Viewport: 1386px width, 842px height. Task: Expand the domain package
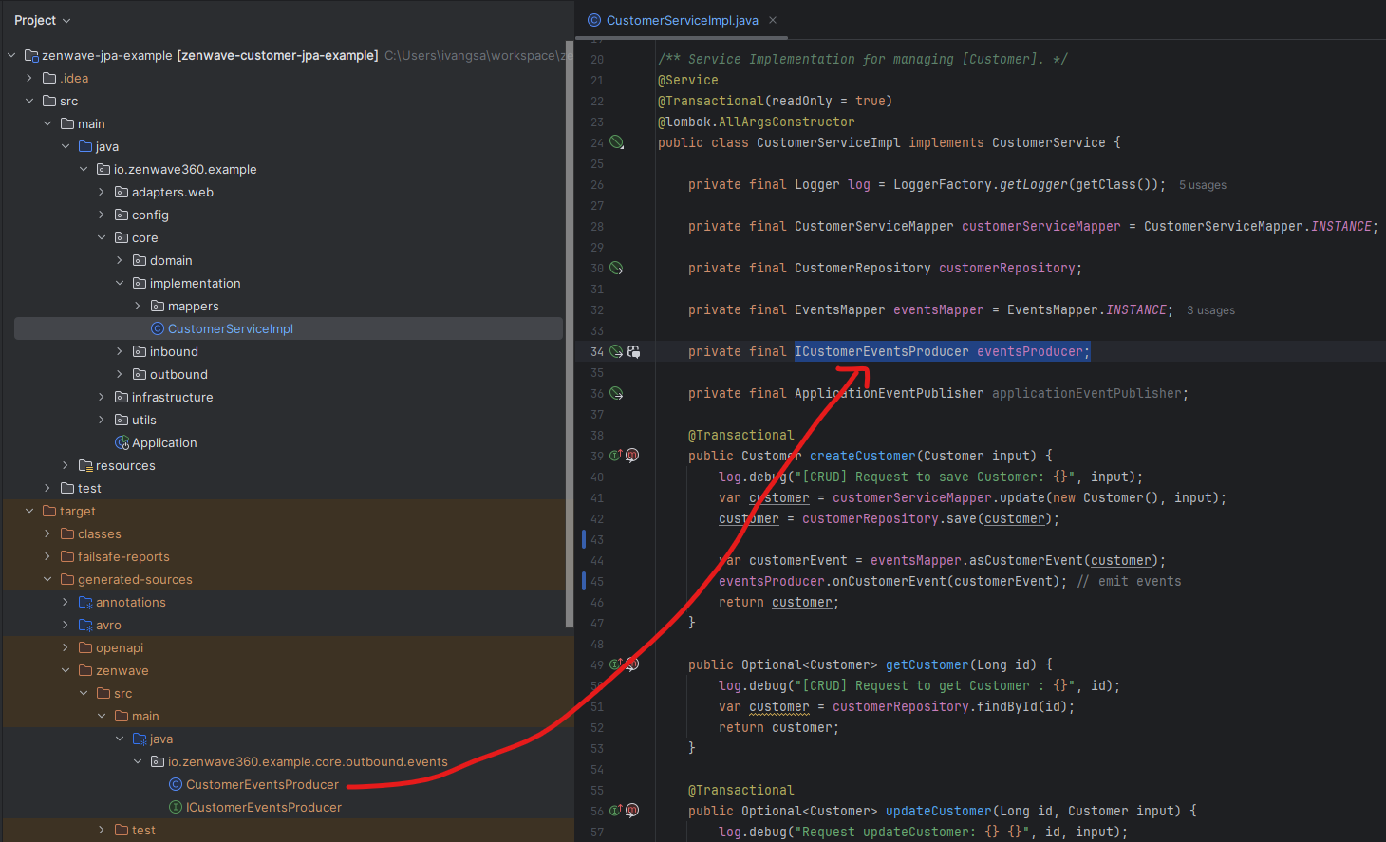[x=120, y=260]
